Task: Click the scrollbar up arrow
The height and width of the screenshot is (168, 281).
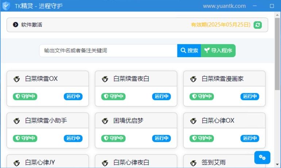Action: 277,15
